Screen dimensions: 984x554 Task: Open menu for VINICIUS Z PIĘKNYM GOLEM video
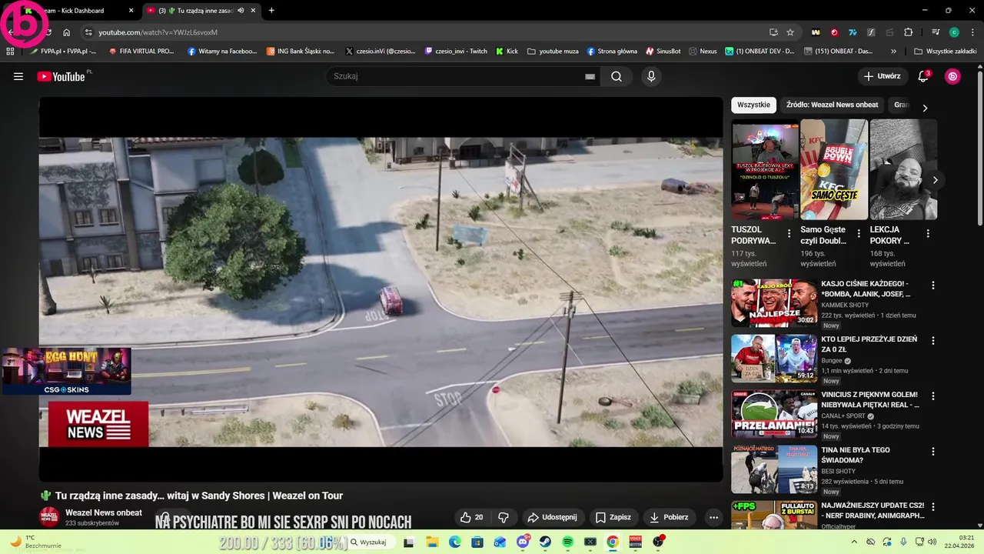[x=933, y=395]
